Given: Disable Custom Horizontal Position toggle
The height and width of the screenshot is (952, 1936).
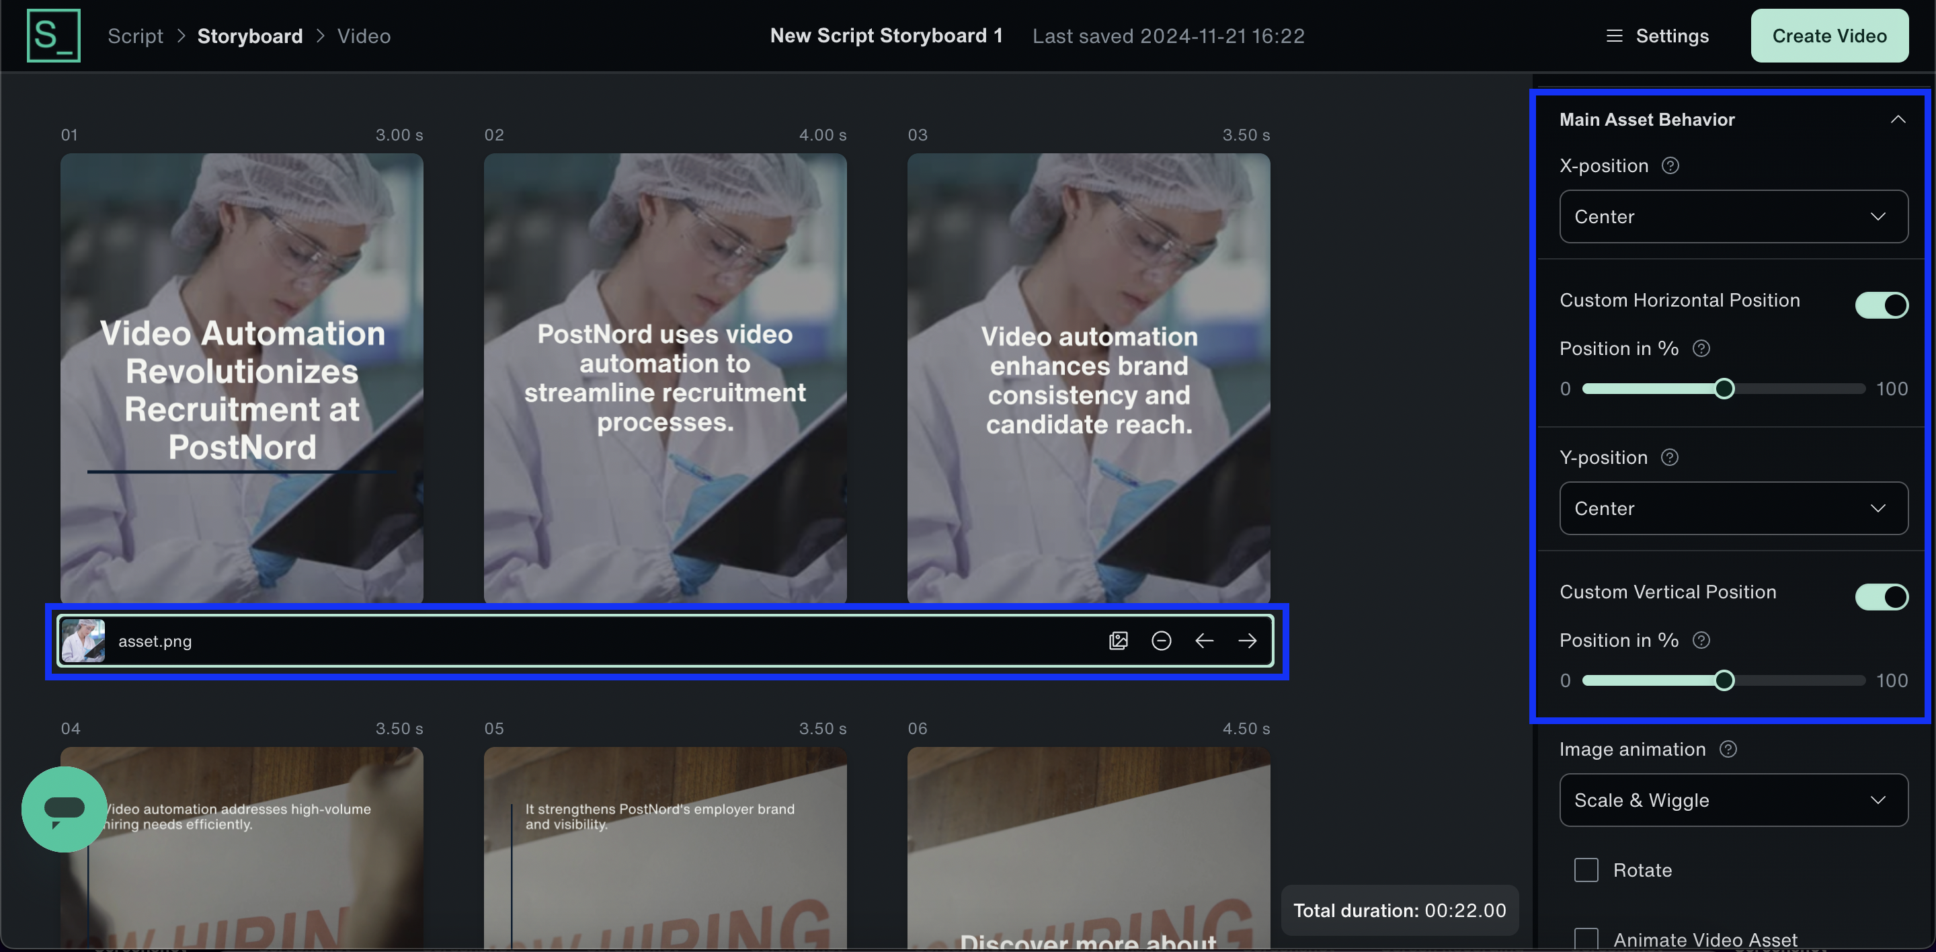Looking at the screenshot, I should tap(1881, 305).
